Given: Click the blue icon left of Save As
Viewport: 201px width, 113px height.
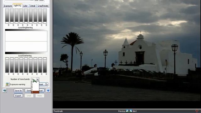Looking at the screenshot, I should (5, 90).
